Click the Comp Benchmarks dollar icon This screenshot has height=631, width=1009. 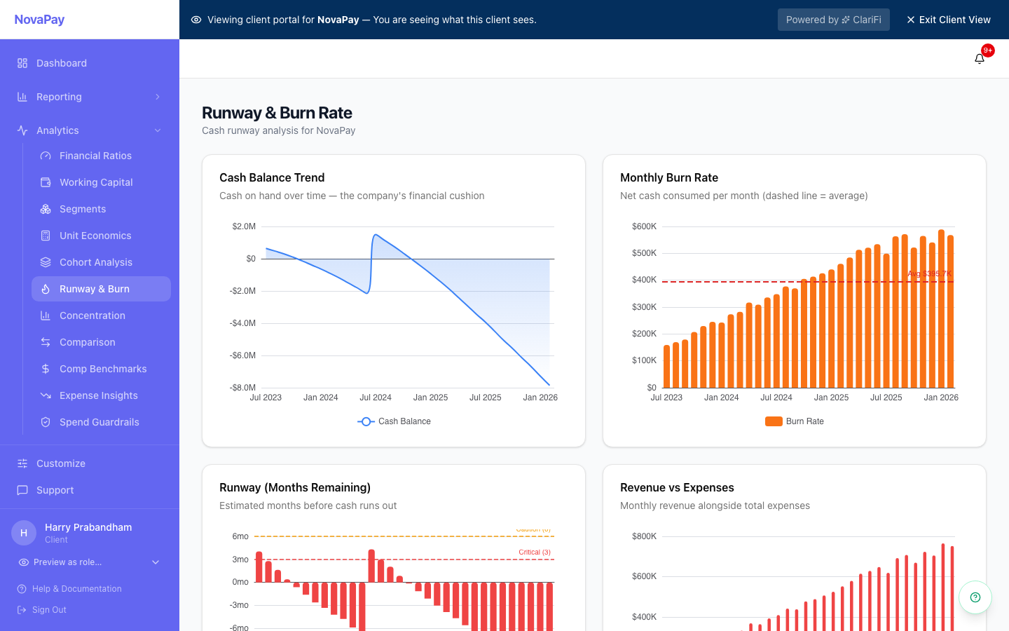[x=43, y=368]
